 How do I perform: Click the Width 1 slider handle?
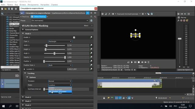click(x=46, y=45)
